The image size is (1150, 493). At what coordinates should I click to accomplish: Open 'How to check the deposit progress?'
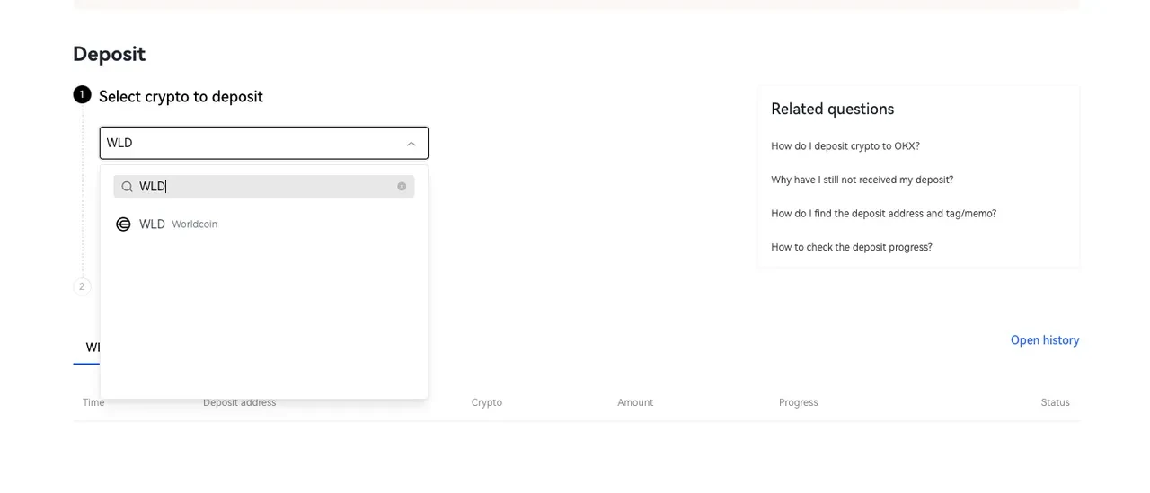pos(852,247)
